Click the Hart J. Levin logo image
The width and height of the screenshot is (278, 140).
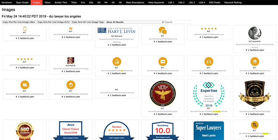pos(116,30)
